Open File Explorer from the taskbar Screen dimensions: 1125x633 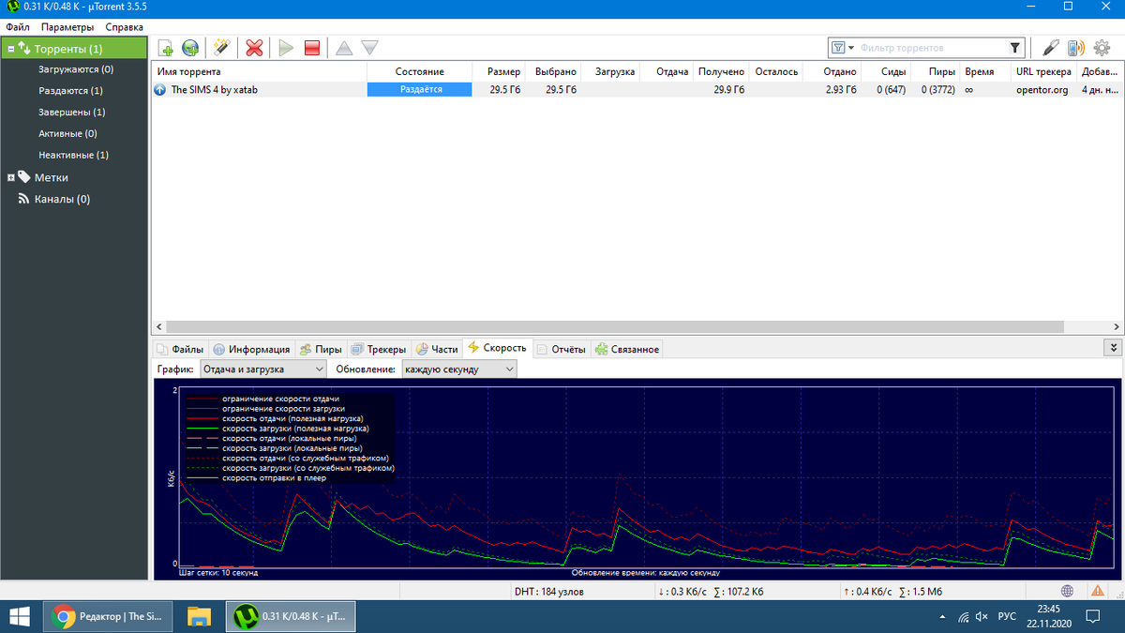[199, 616]
